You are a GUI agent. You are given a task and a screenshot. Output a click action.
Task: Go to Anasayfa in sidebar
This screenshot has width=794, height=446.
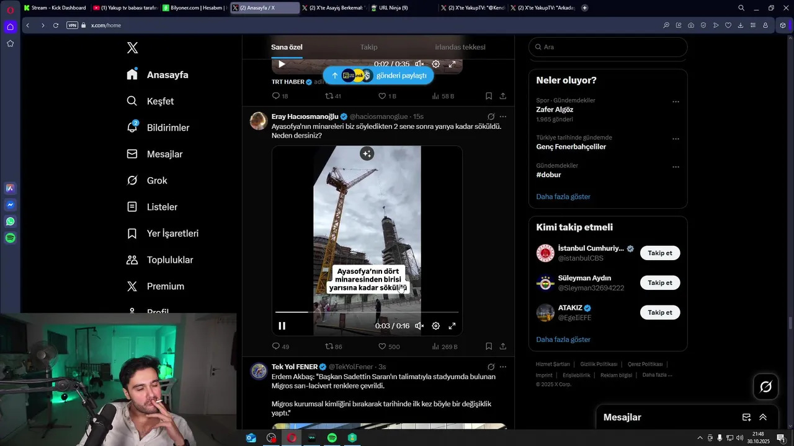(157, 74)
